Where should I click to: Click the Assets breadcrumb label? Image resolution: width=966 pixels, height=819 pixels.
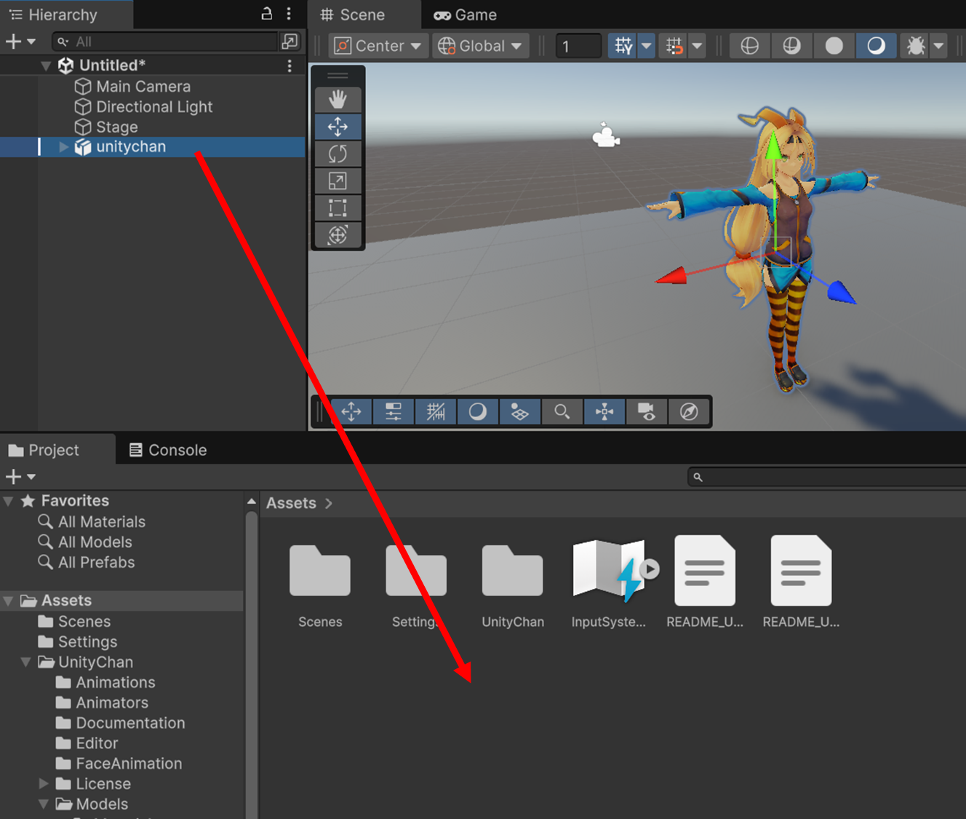tap(291, 503)
